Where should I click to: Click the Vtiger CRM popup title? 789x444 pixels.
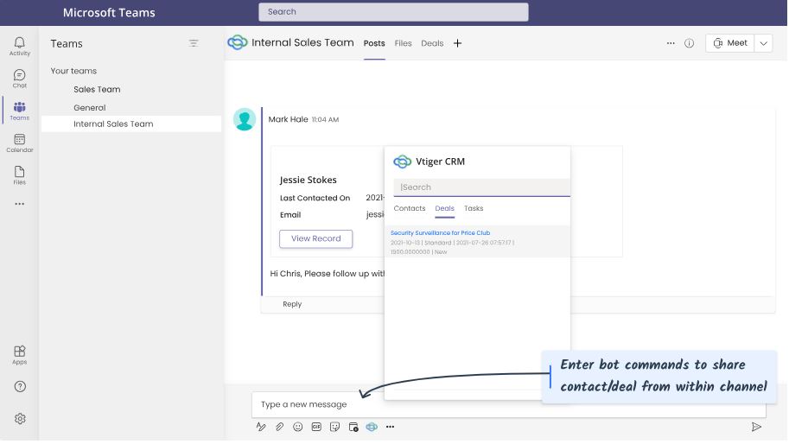click(440, 162)
